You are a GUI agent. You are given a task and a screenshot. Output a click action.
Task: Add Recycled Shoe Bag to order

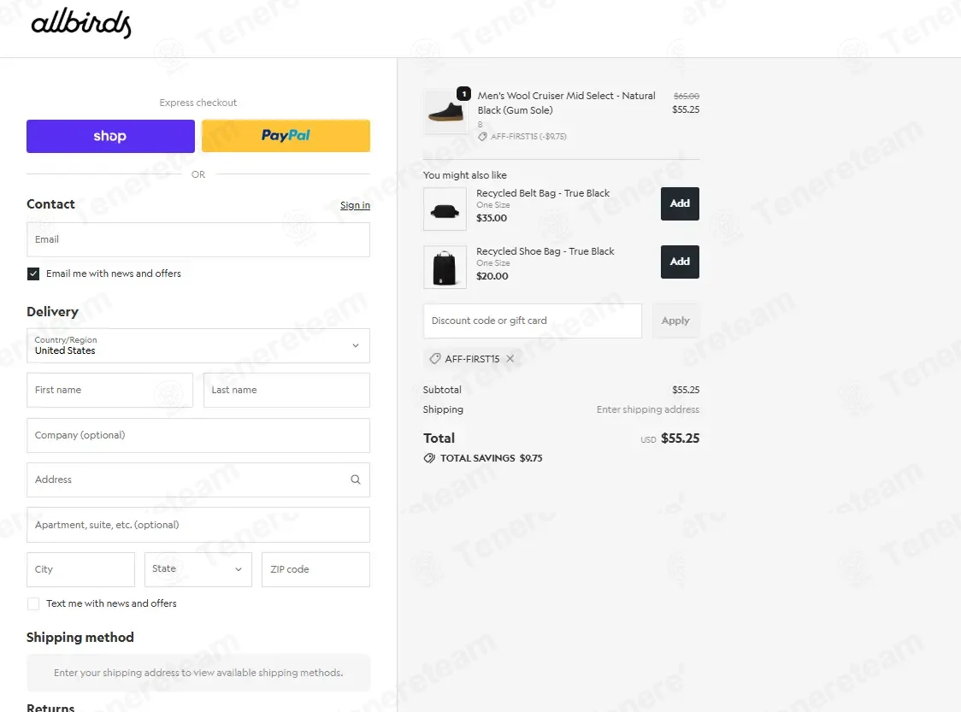pos(680,262)
